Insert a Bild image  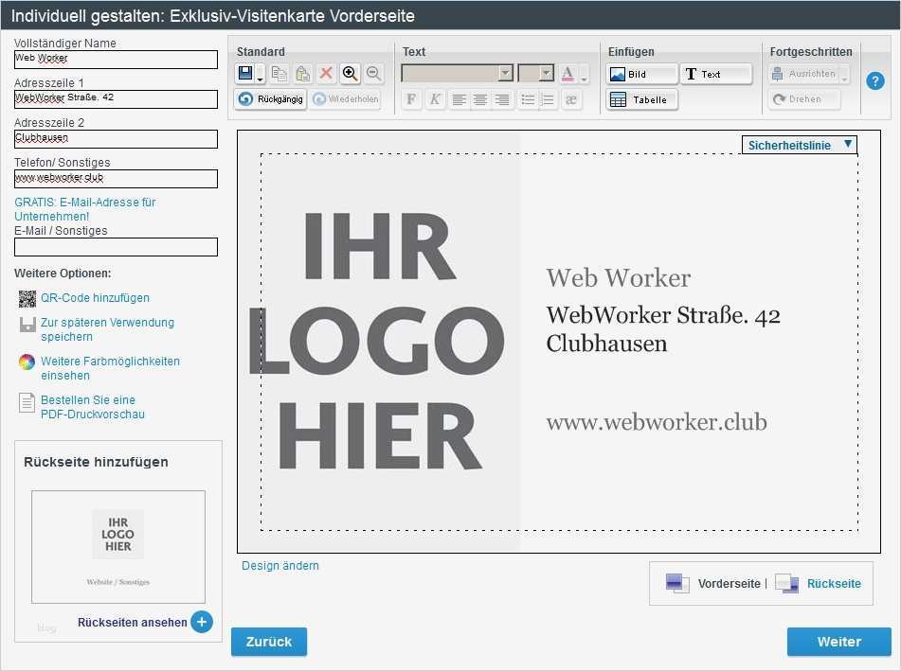tap(641, 74)
